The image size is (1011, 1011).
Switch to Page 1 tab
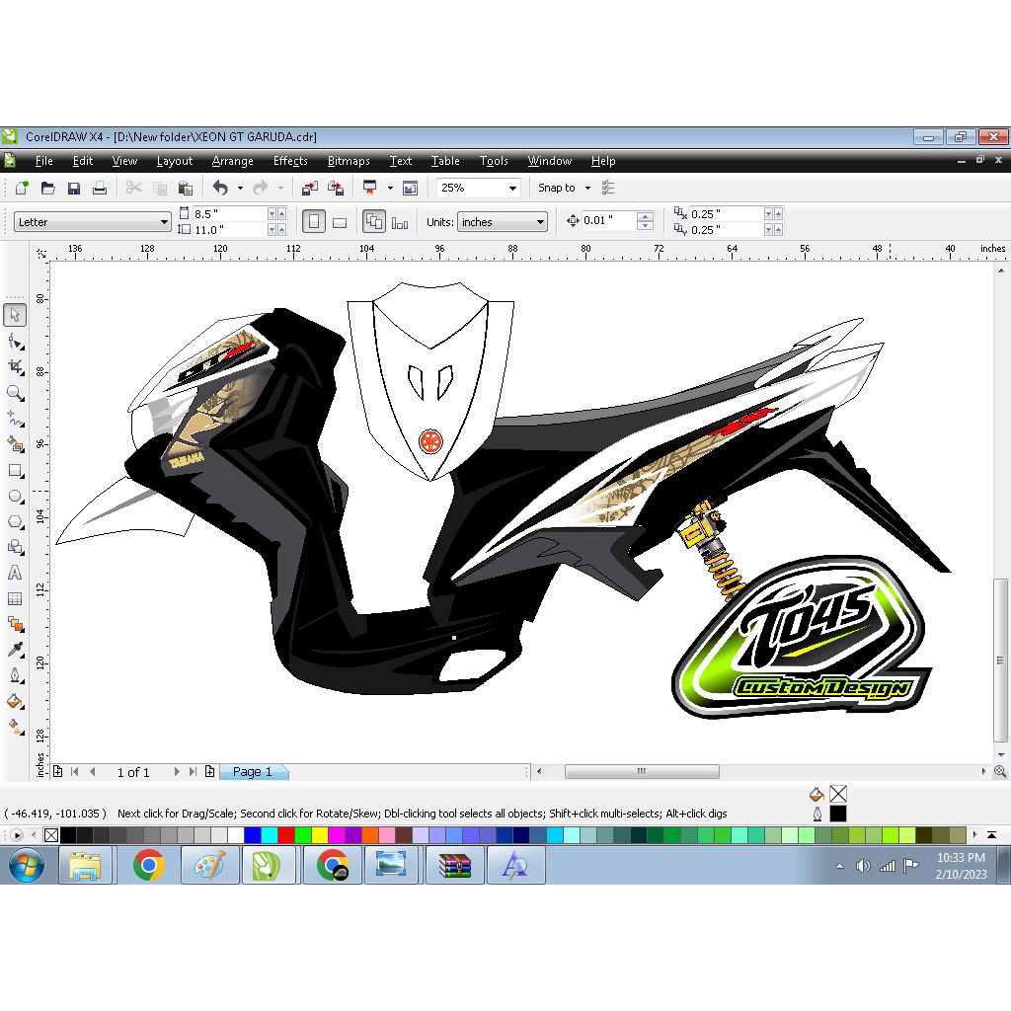[x=254, y=772]
